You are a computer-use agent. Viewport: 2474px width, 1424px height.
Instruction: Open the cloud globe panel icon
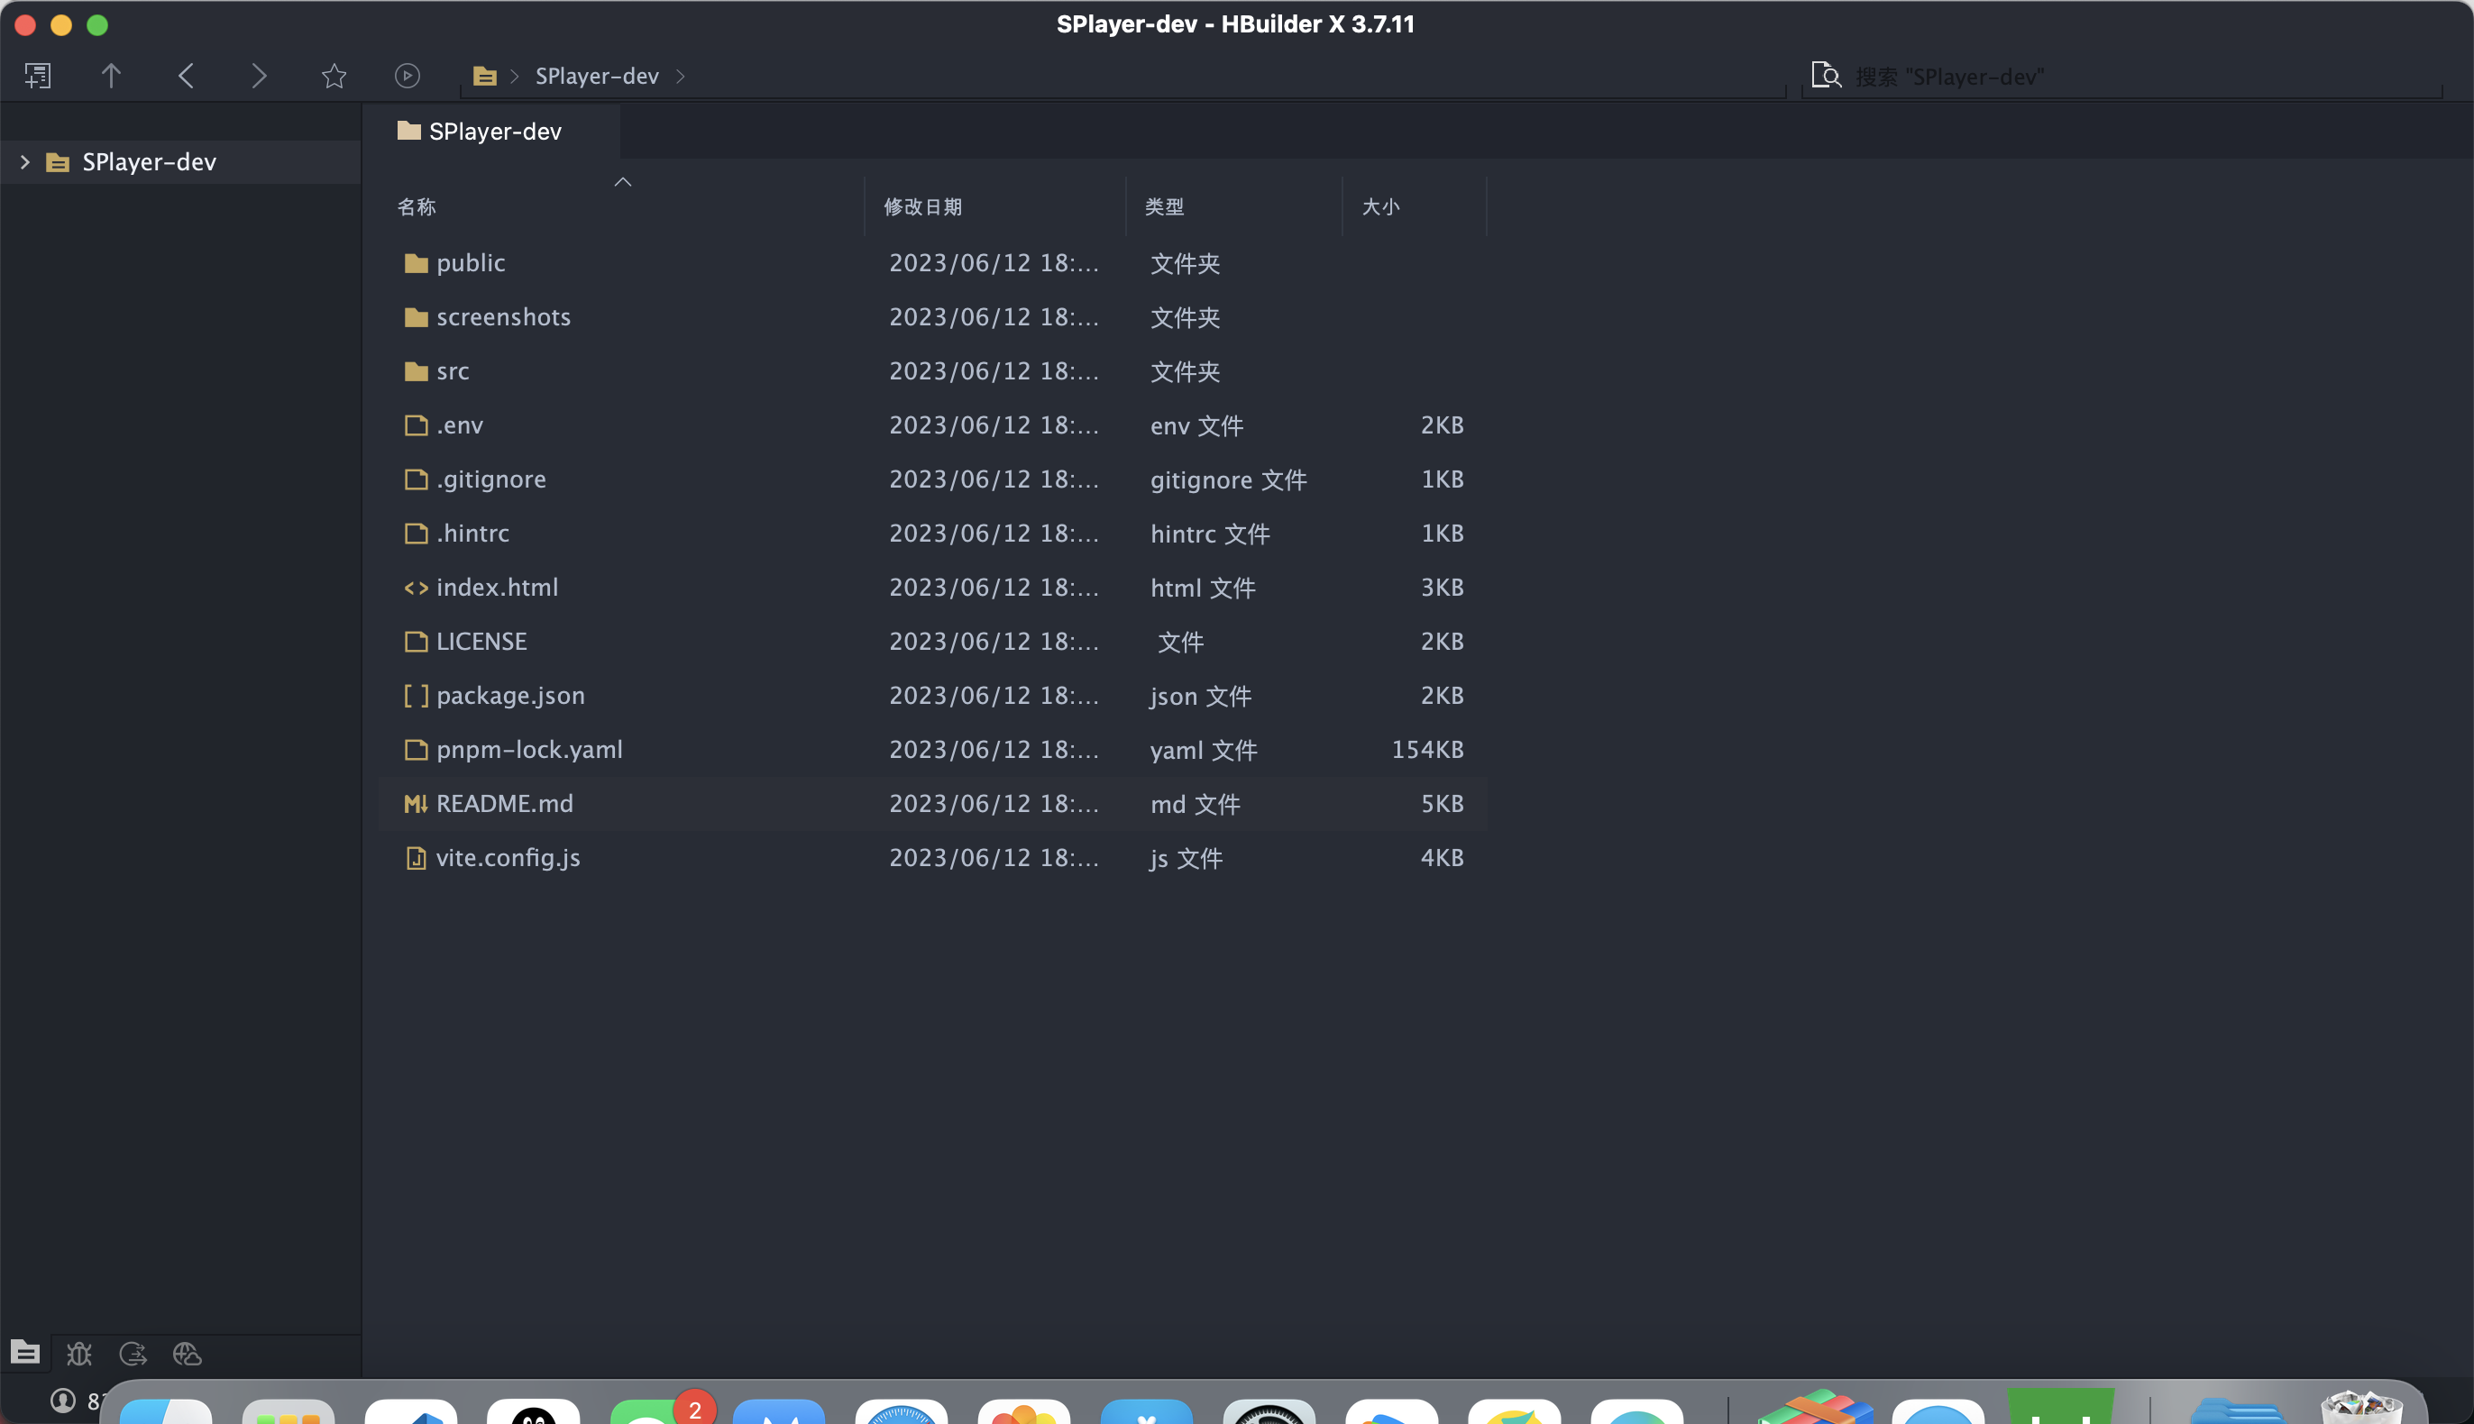click(x=187, y=1354)
